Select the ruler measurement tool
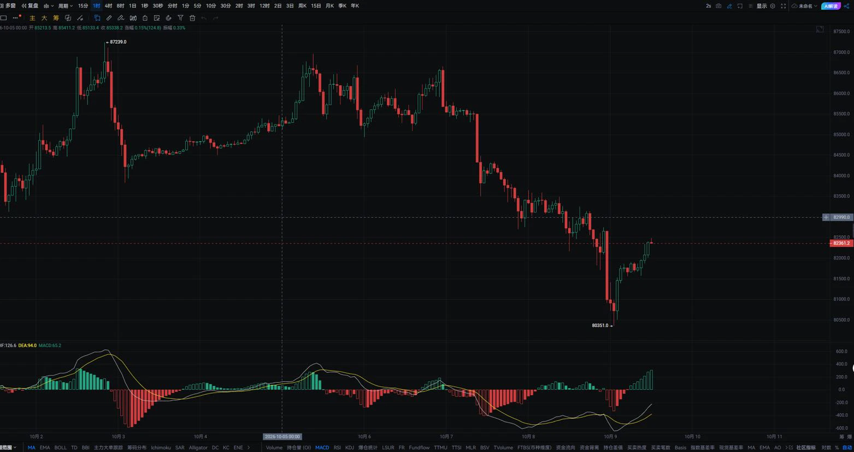This screenshot has height=452, width=854. pyautogui.click(x=109, y=18)
